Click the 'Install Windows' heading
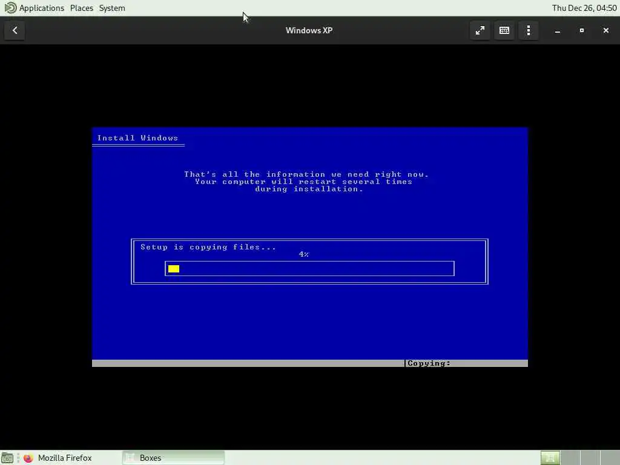 pos(137,138)
